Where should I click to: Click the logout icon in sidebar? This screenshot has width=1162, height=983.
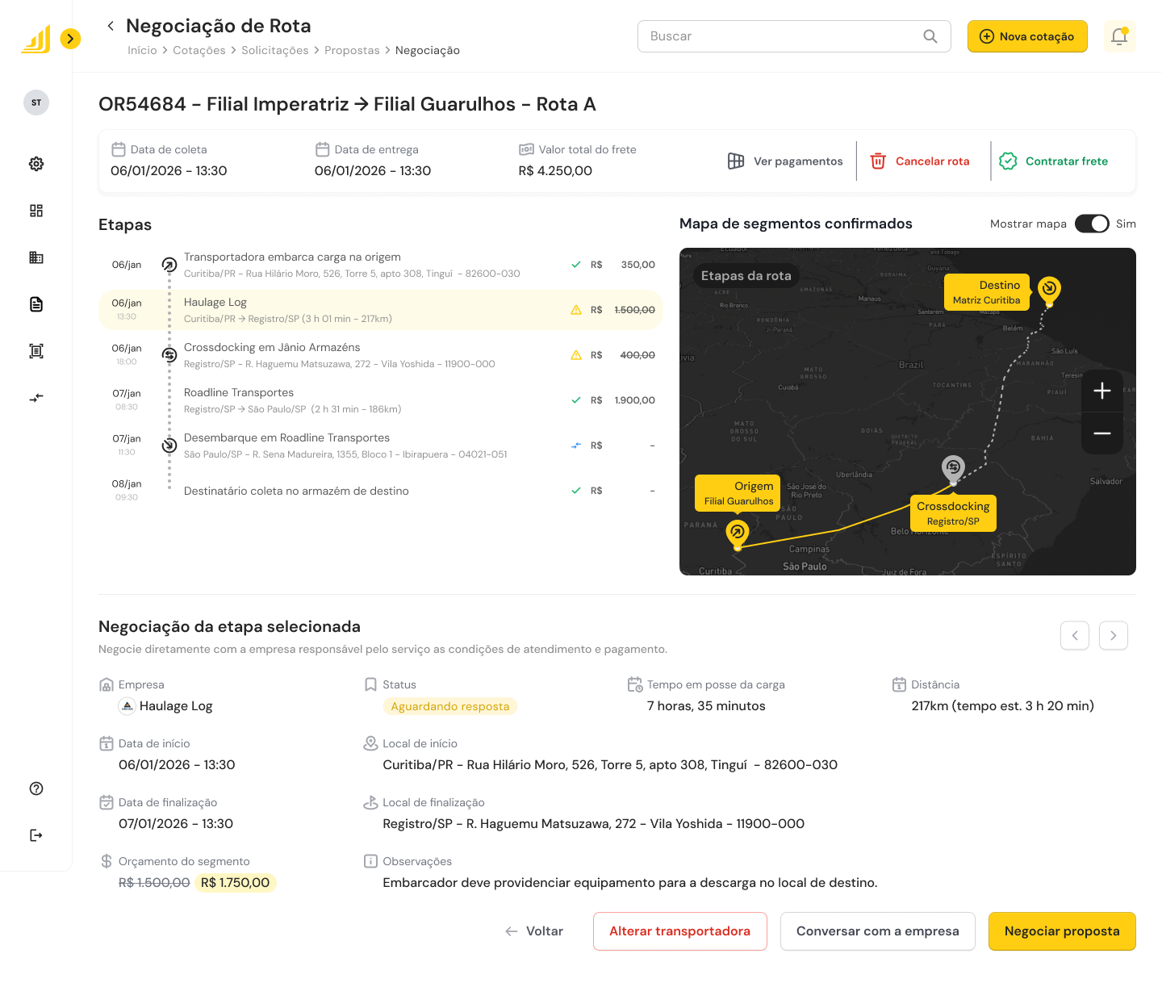click(36, 835)
